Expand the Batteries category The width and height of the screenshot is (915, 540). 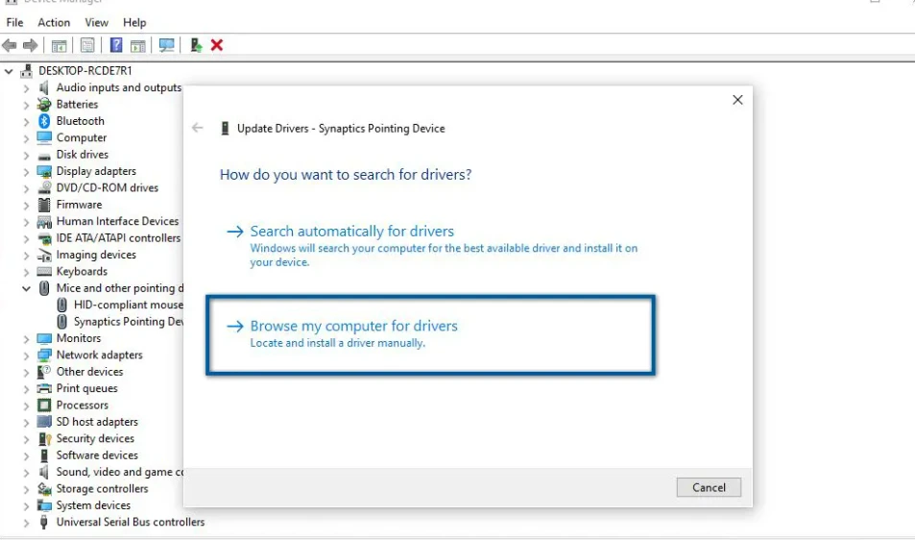(26, 105)
